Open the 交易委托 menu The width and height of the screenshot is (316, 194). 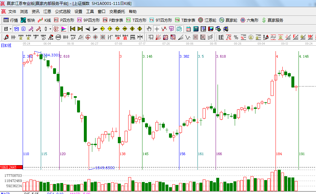point(117,11)
